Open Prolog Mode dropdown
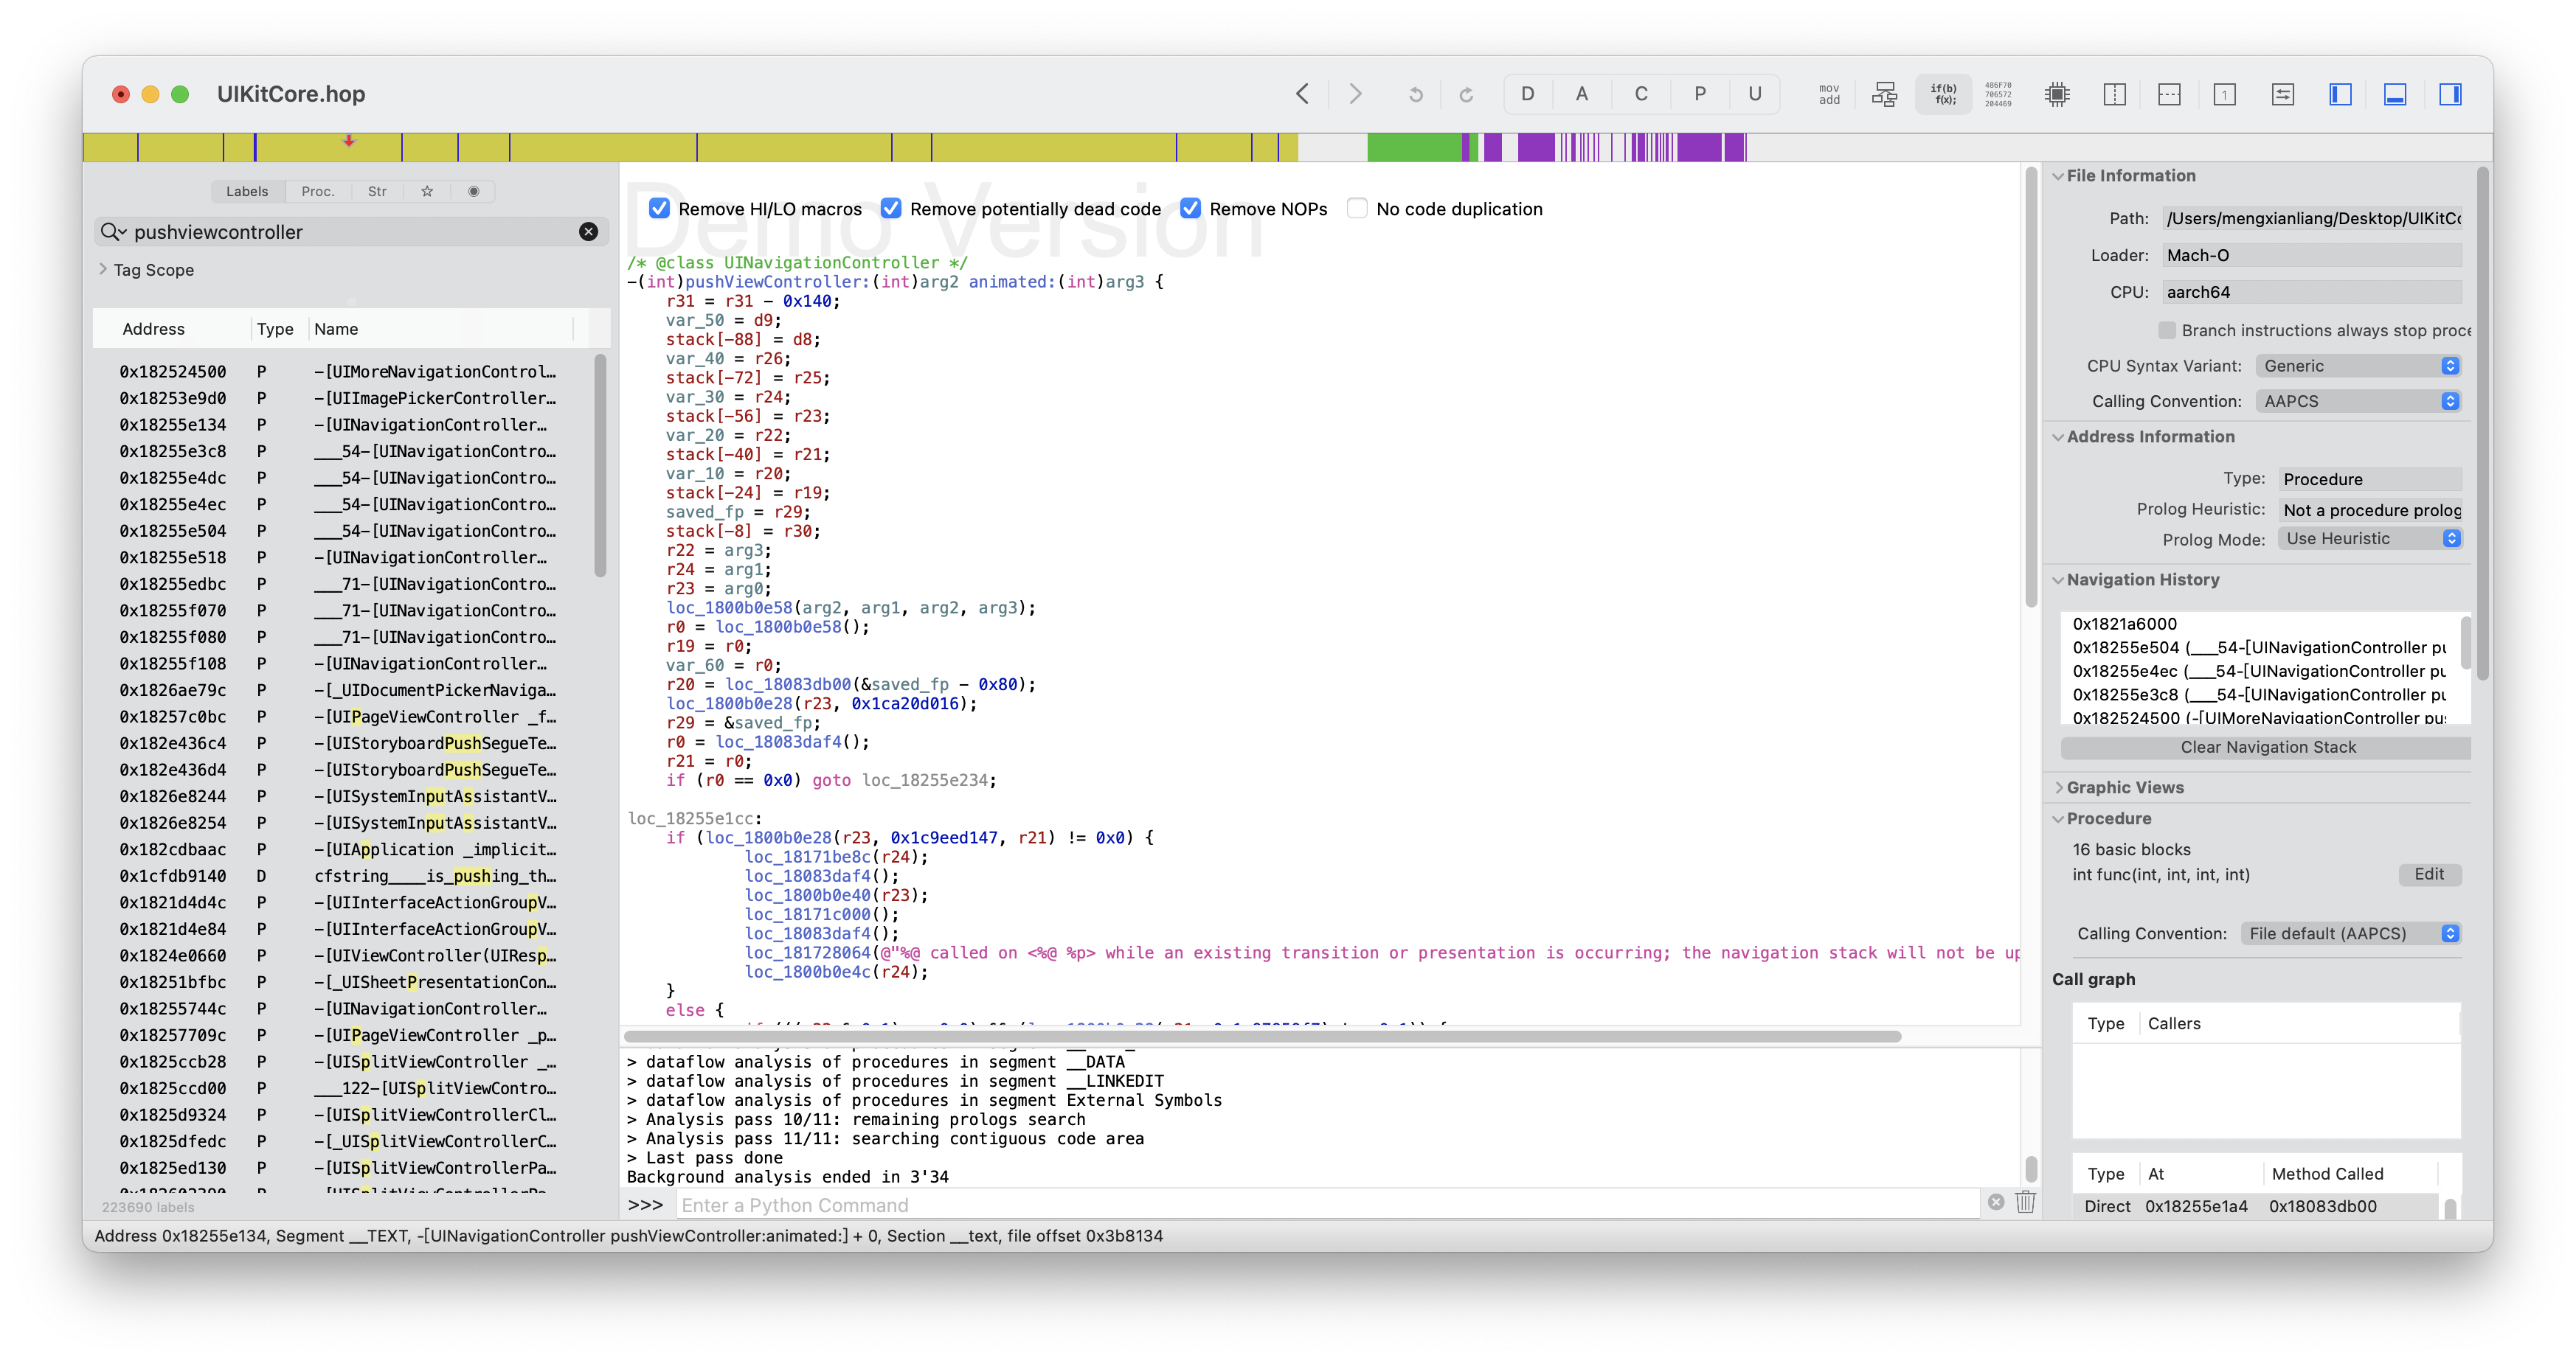The width and height of the screenshot is (2576, 1361). click(x=2369, y=539)
